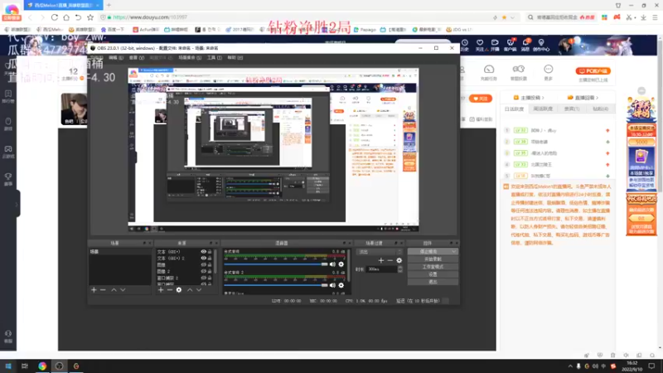The width and height of the screenshot is (663, 373).
Task: Move source down arrow in Sources panel
Action: [x=199, y=290]
